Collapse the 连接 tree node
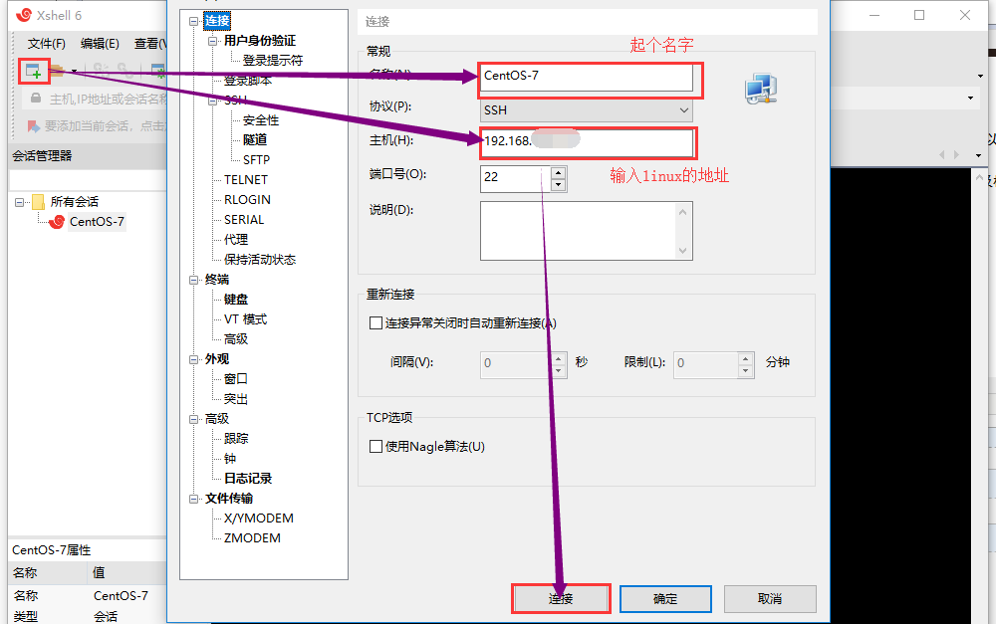Viewport: 996px width, 624px height. 194,22
